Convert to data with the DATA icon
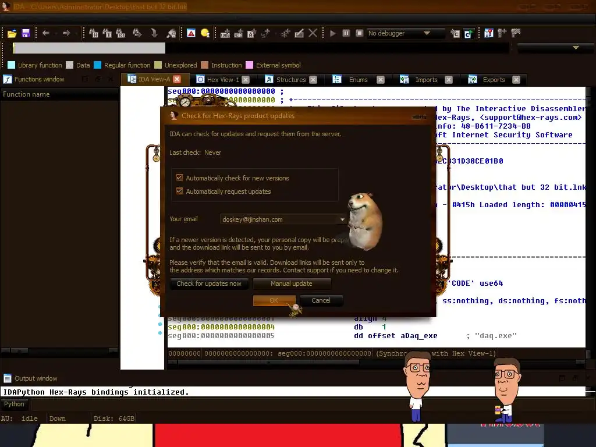The width and height of the screenshot is (596, 447). click(x=238, y=33)
